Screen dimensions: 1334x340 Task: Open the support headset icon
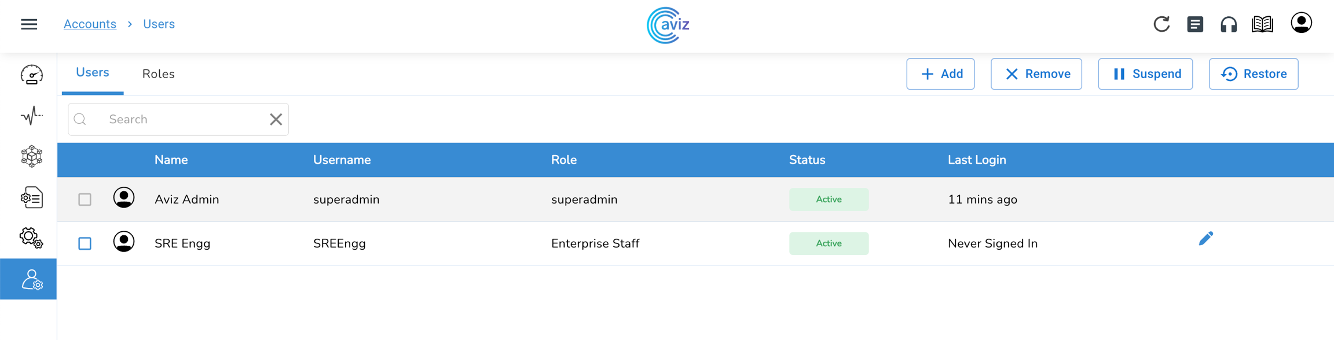[1229, 24]
